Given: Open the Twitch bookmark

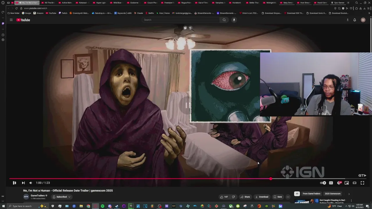Looking at the screenshot, I should [63, 13].
